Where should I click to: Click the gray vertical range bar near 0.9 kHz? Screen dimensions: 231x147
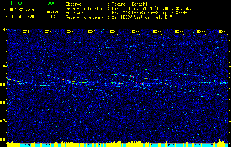pos(7,85)
